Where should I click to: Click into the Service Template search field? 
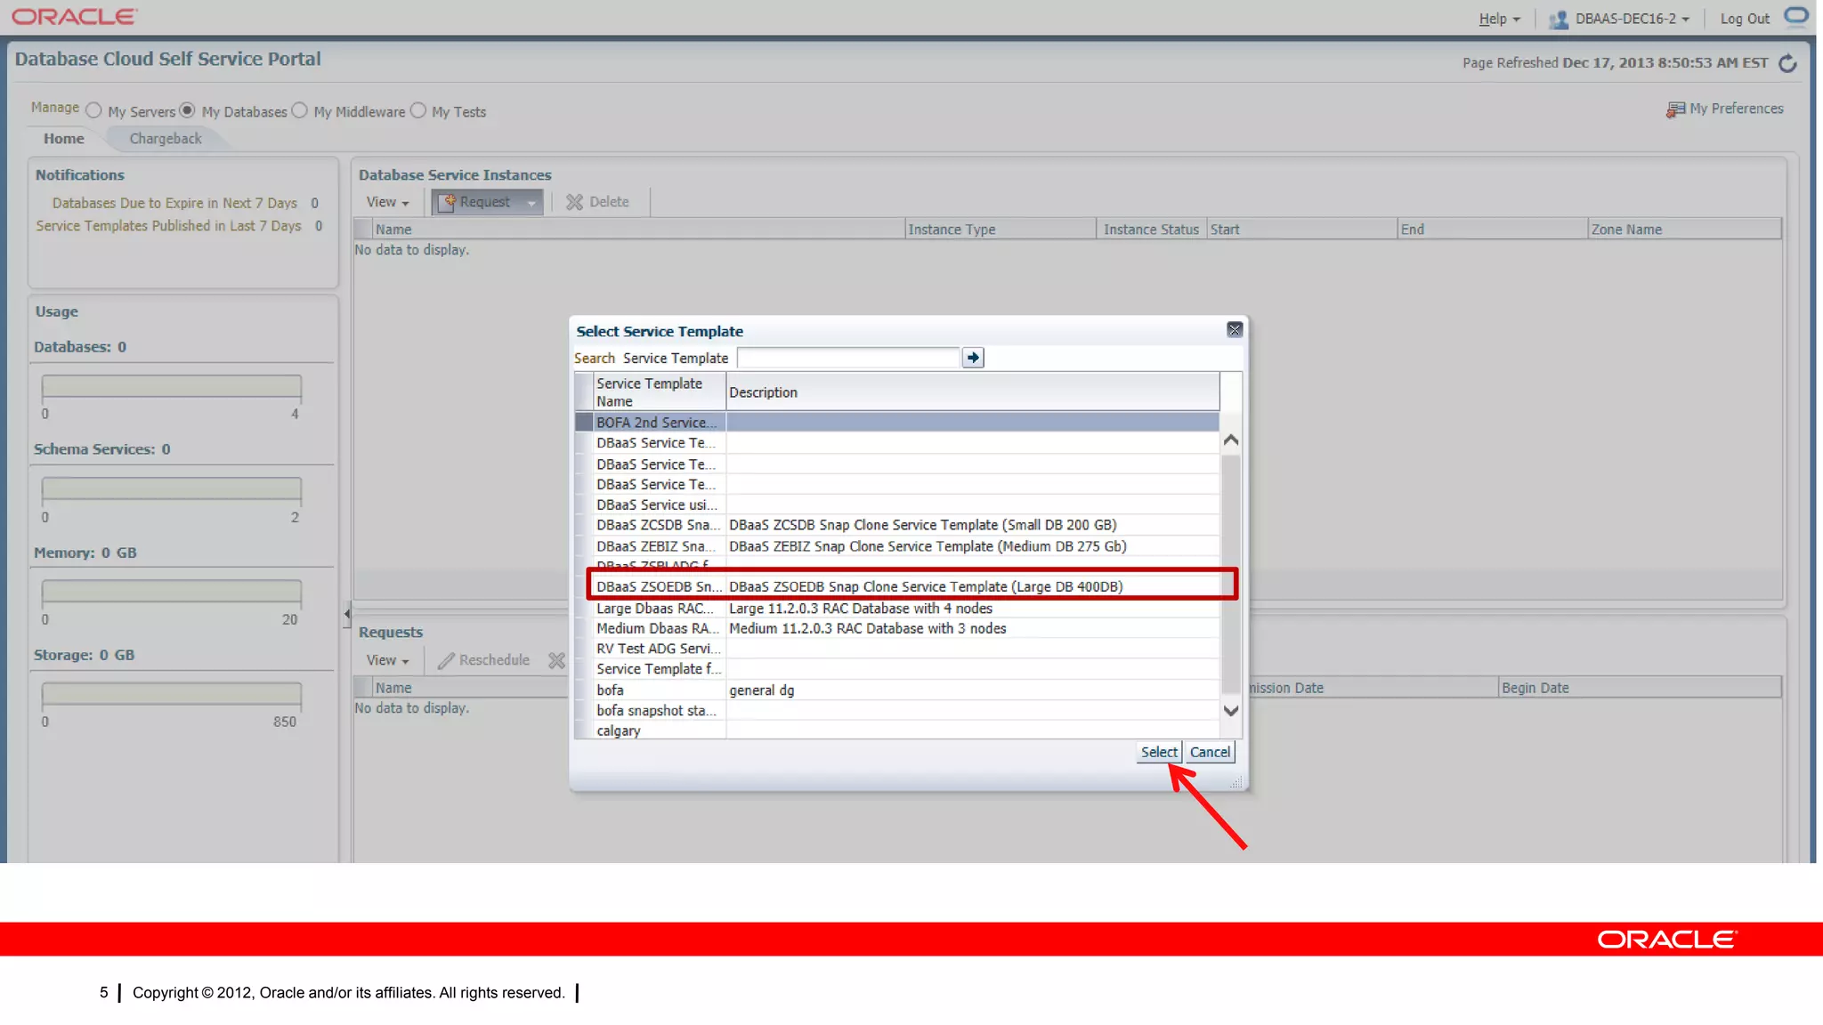(848, 358)
